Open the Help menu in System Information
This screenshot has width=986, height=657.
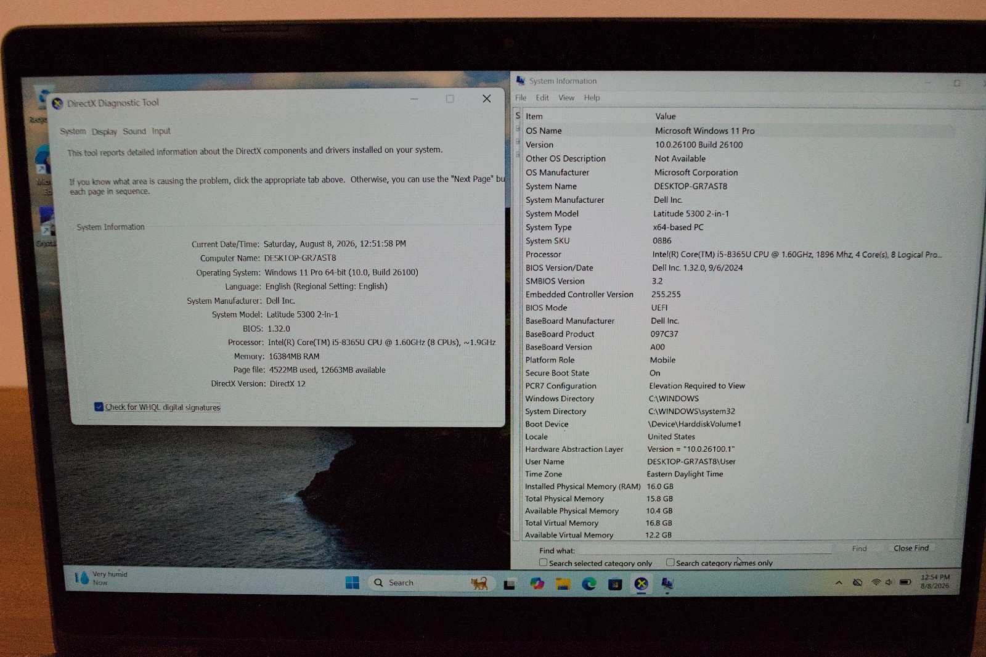pos(592,98)
